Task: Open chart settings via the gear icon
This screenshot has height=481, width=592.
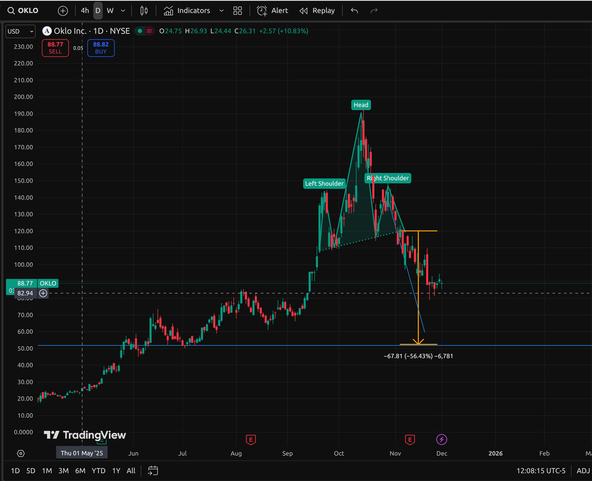Action: [20, 453]
